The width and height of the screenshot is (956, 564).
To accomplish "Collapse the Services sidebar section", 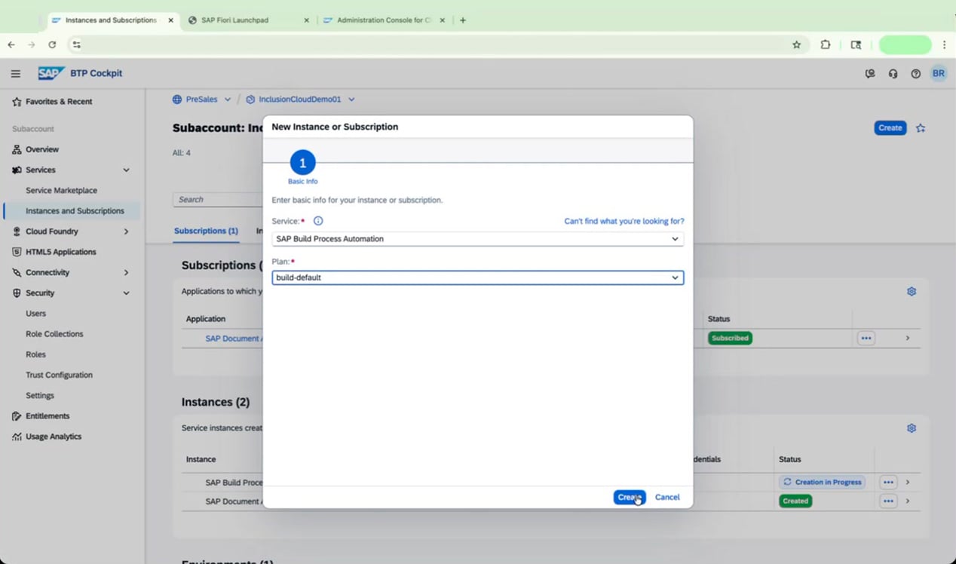I will (x=126, y=170).
